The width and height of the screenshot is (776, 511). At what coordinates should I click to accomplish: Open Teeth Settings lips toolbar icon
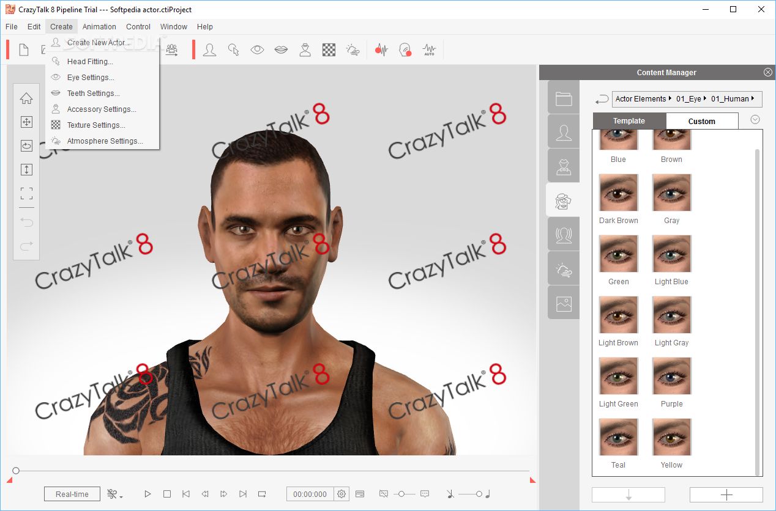[x=281, y=50]
